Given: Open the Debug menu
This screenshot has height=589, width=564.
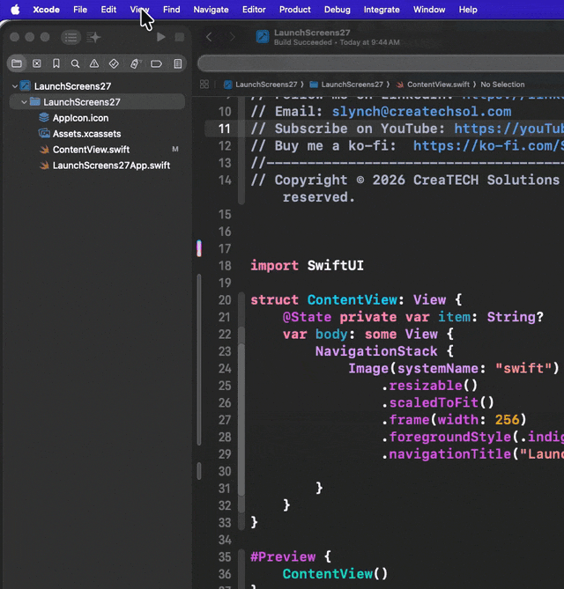Looking at the screenshot, I should coord(338,10).
